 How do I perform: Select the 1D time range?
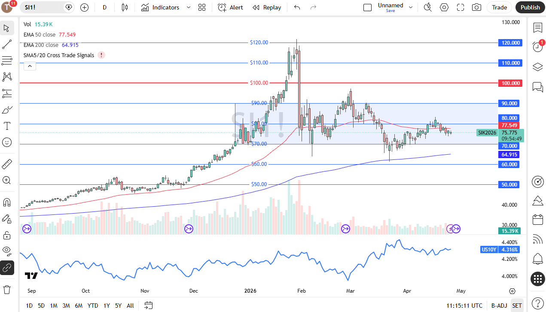pyautogui.click(x=29, y=306)
